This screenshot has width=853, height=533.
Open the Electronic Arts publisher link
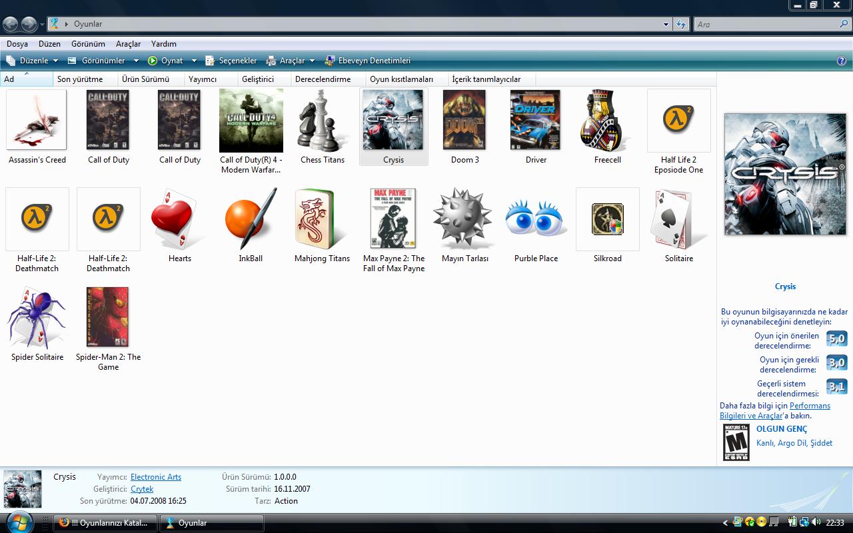pos(156,477)
